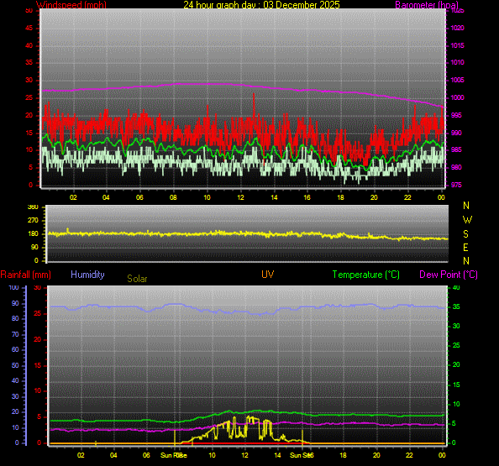Select the green 'Temperature (°C)' legend label
This screenshot has height=466, width=499.
click(x=366, y=275)
